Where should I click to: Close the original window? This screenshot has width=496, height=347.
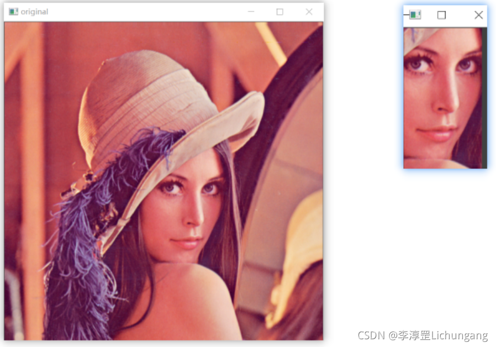tap(309, 12)
